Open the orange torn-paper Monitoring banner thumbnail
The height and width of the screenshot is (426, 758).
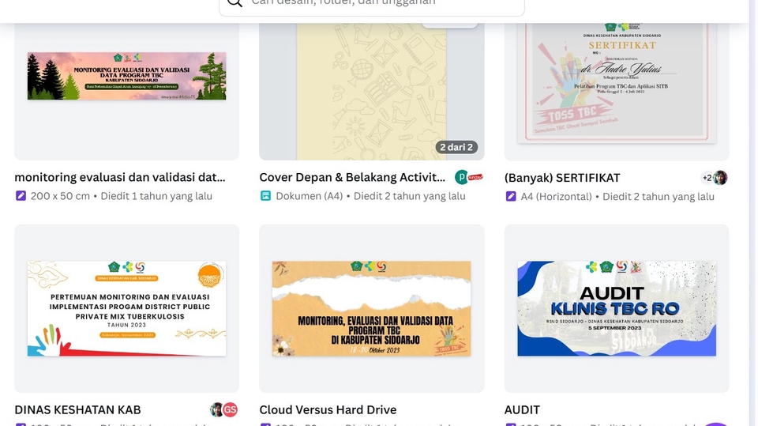pos(371,308)
